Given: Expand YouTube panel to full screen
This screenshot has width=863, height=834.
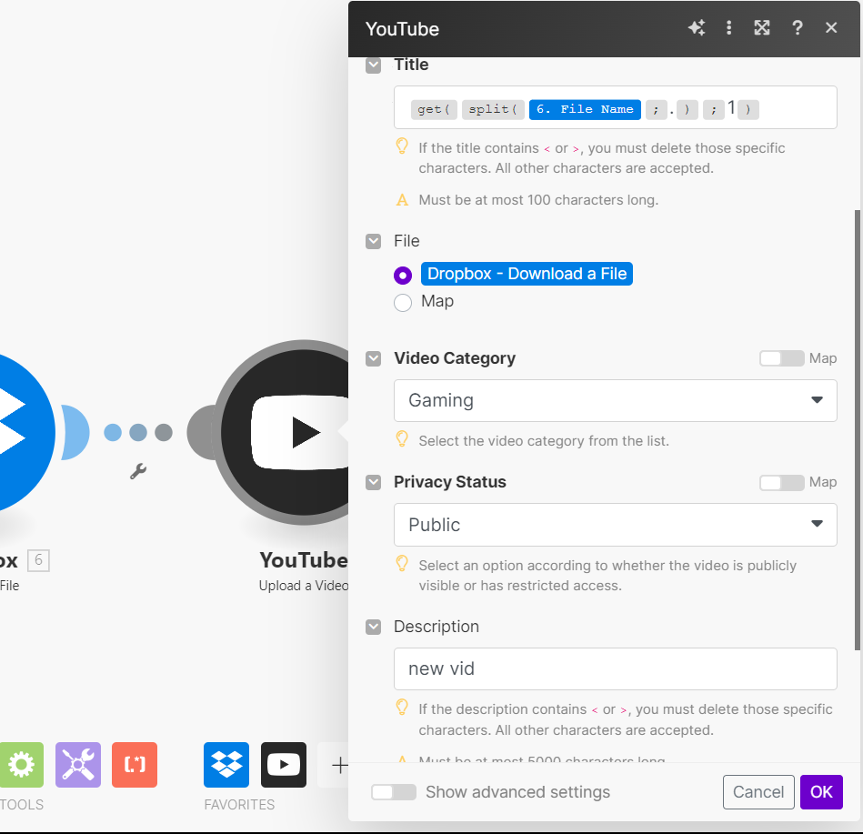Looking at the screenshot, I should 762,27.
